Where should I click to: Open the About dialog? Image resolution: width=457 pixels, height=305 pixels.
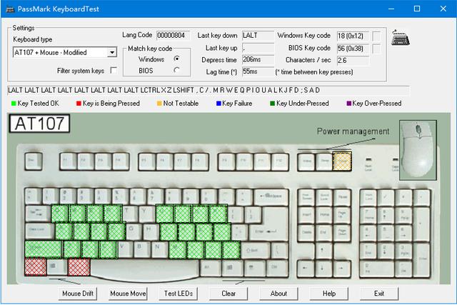tap(278, 294)
